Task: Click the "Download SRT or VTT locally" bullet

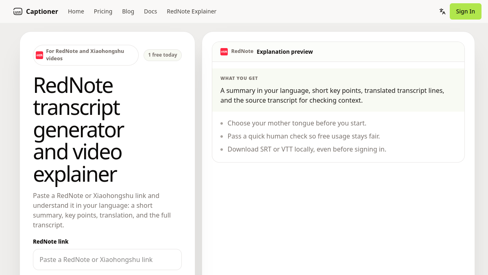Action: (x=307, y=149)
